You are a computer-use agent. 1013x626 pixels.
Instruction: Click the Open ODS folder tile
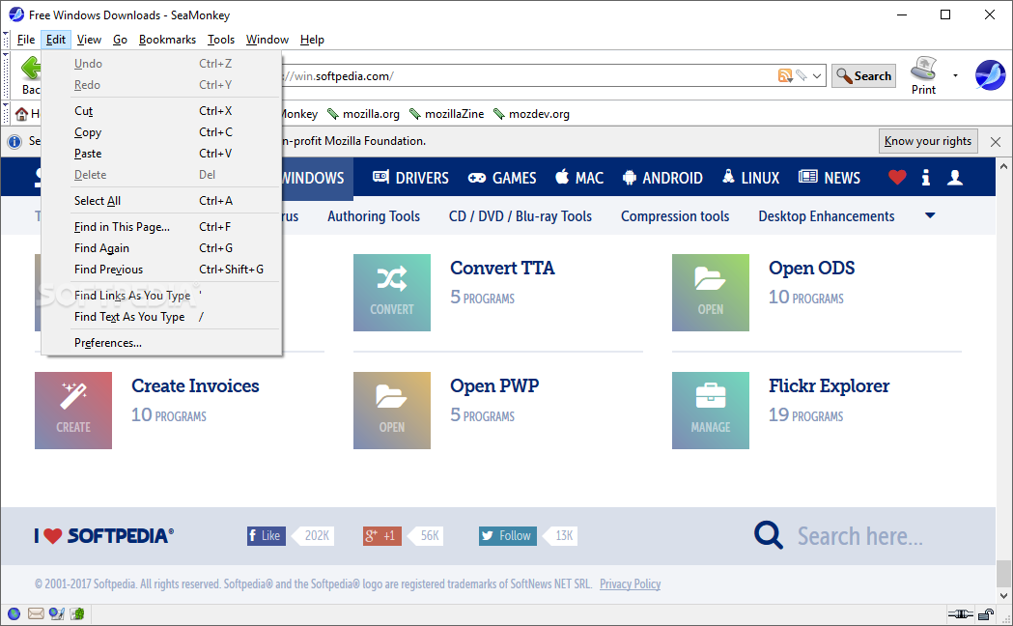click(710, 293)
